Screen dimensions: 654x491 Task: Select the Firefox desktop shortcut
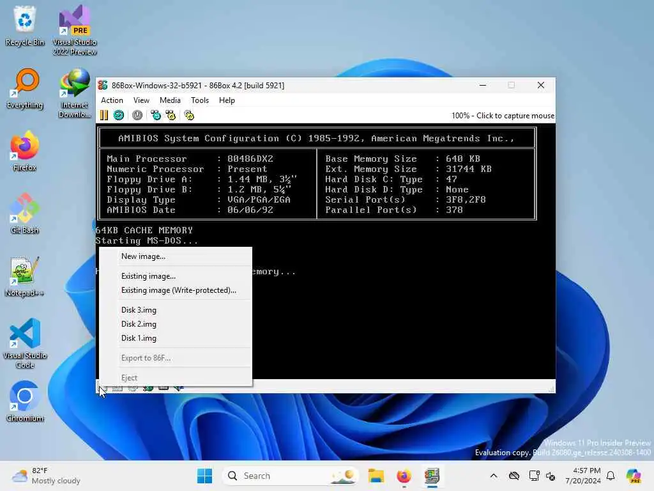25,151
